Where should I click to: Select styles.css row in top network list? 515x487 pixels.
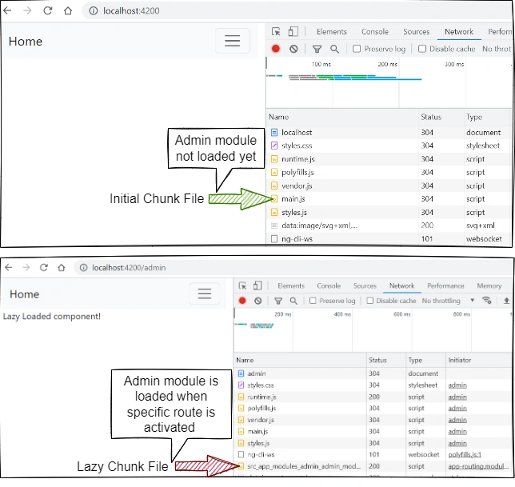389,146
